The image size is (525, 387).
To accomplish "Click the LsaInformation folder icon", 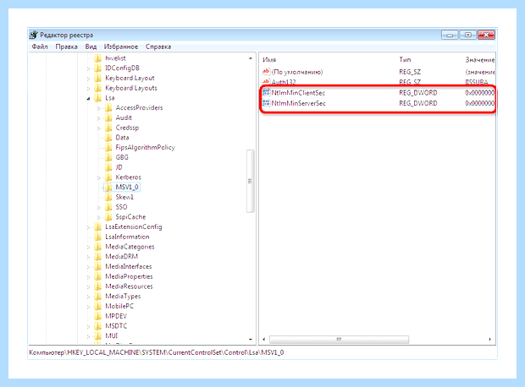I will (97, 237).
